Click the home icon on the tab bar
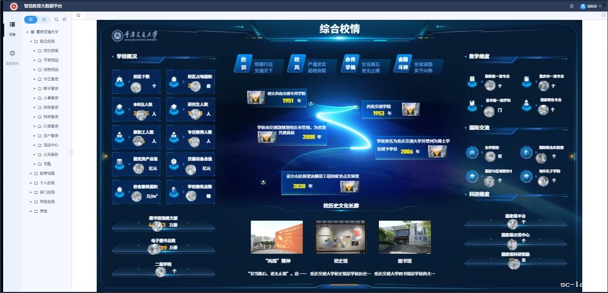The width and height of the screenshot is (608, 293). [78, 15]
